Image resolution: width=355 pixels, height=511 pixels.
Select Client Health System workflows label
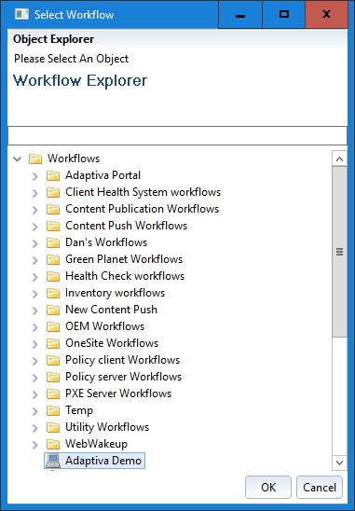point(143,192)
